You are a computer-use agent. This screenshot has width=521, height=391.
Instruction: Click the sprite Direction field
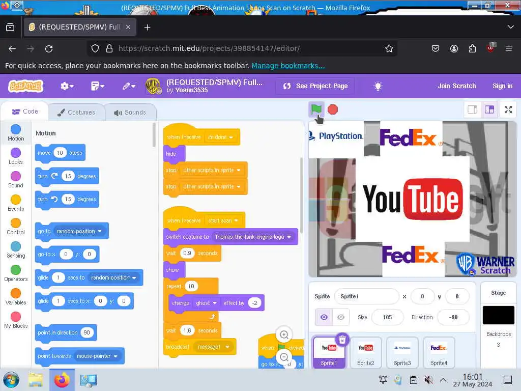[453, 317]
